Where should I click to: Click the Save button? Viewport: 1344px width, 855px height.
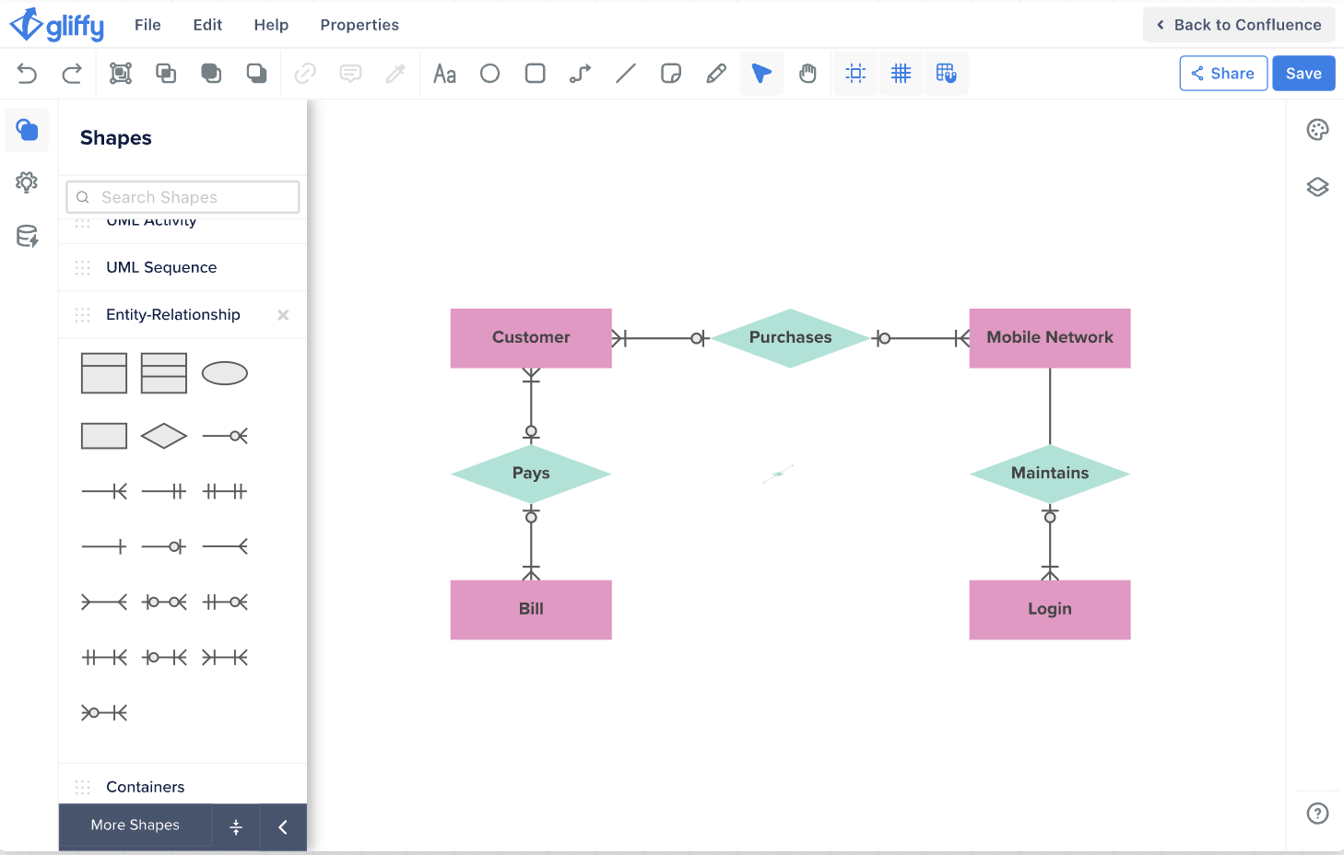click(1303, 74)
